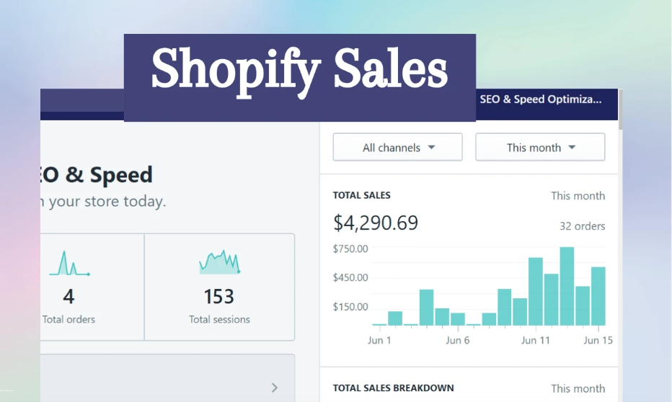Click the This month dropdown arrow

click(572, 148)
